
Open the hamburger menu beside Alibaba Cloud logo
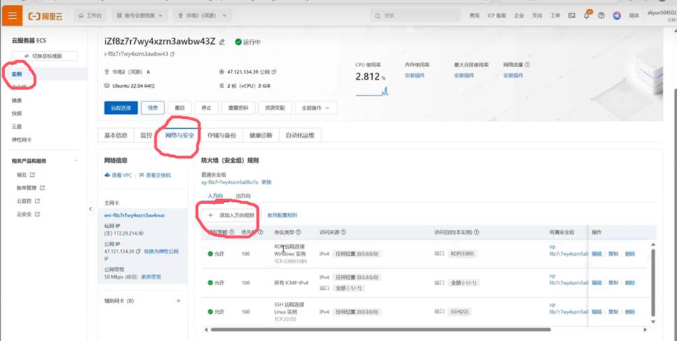(x=13, y=15)
